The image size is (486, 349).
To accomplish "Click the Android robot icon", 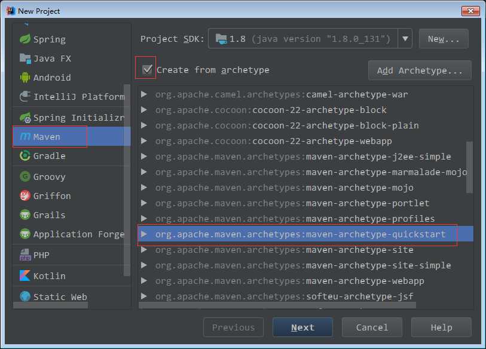I will [25, 78].
